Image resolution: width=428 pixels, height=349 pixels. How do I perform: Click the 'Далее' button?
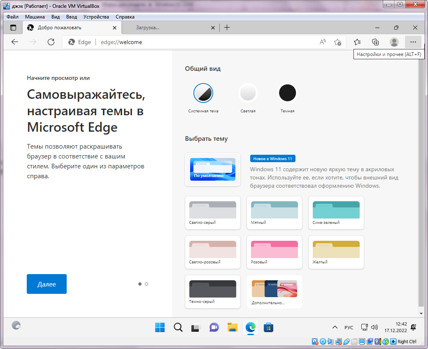[47, 284]
